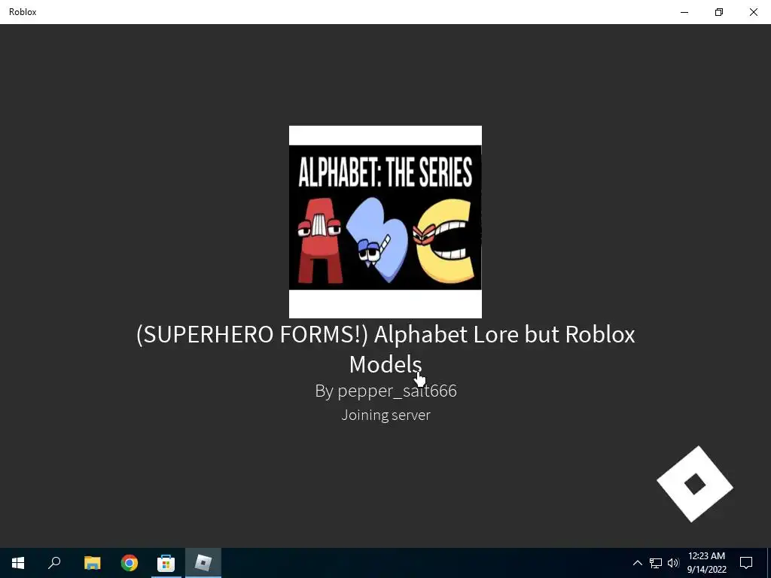Viewport: 771px width, 578px height.
Task: Open the volume speaker icon
Action: [x=673, y=563]
